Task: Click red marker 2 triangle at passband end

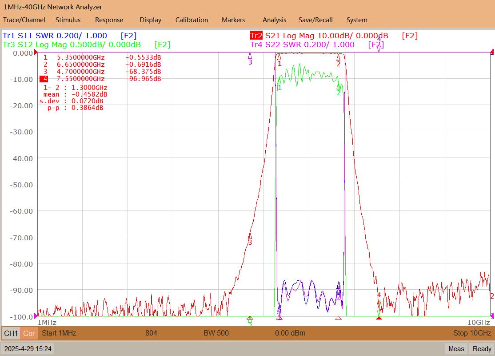Action: tap(339, 57)
